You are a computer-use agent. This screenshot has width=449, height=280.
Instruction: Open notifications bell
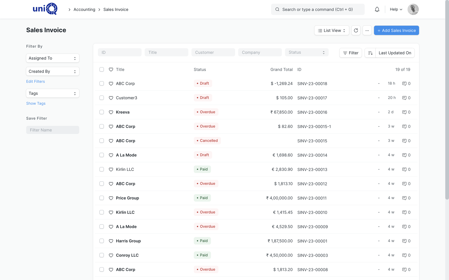click(377, 9)
